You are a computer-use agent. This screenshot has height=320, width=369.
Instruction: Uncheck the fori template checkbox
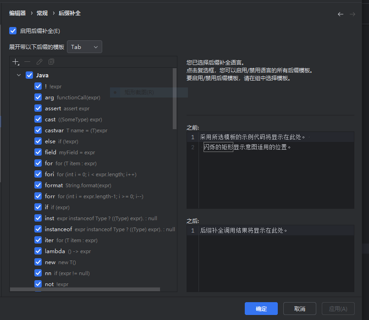(x=38, y=174)
